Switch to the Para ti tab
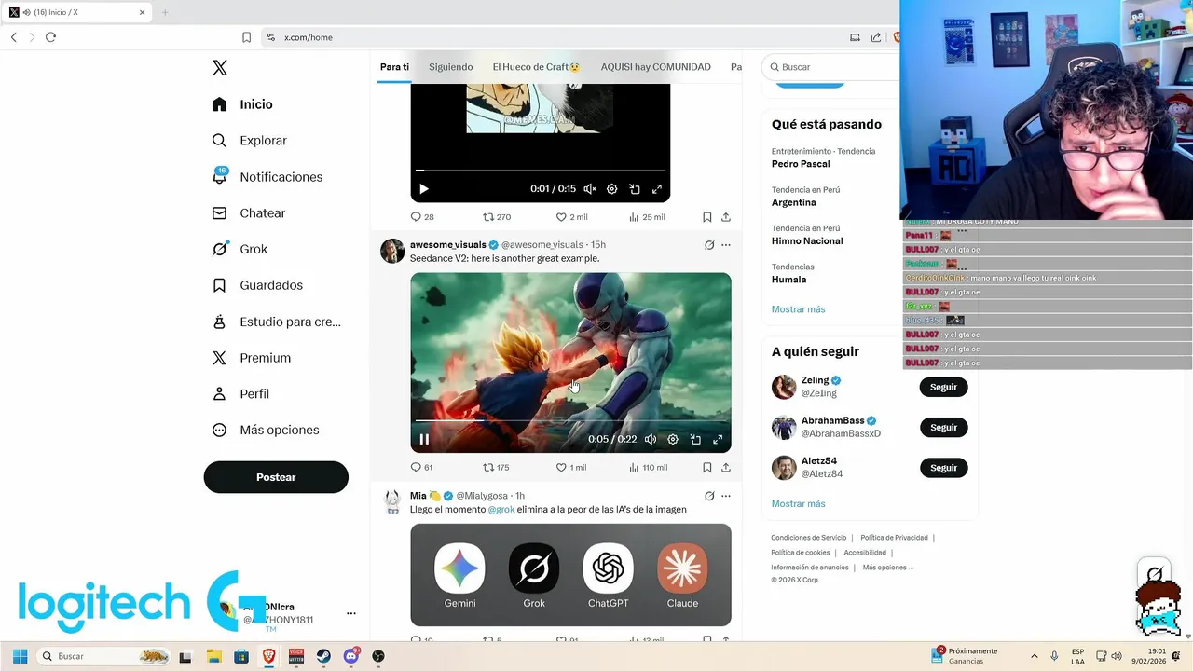This screenshot has height=671, width=1193. [394, 67]
